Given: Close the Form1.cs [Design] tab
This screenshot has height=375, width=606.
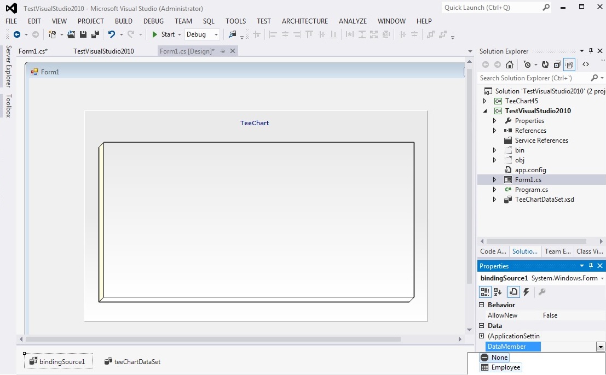Looking at the screenshot, I should point(233,51).
